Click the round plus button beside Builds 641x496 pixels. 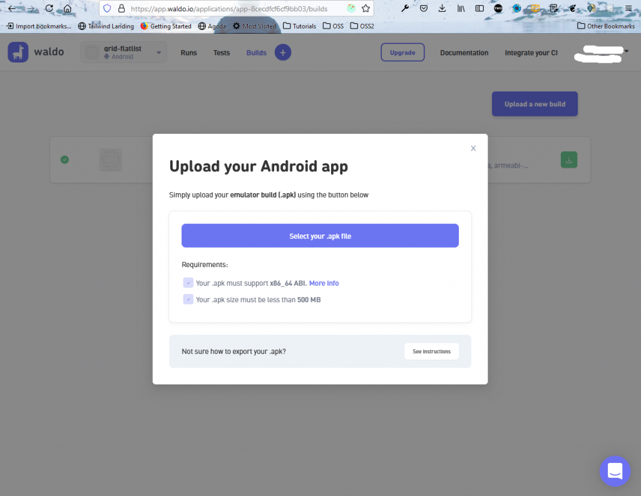click(x=283, y=53)
